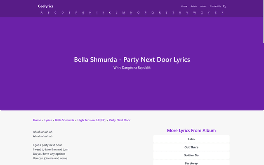Image resolution: width=264 pixels, height=165 pixels.
Task: Click lyric line 'I gat a party next door'
Action: click(x=47, y=145)
